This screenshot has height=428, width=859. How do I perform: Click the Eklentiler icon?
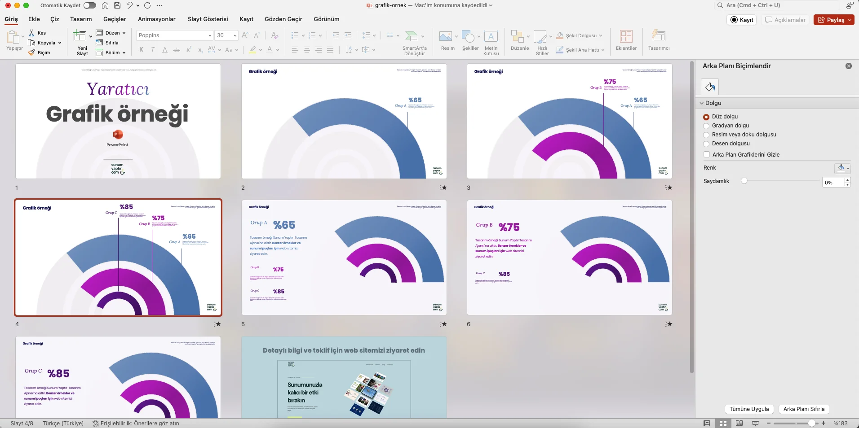pos(626,36)
